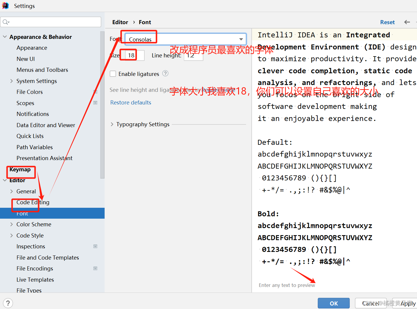Select Path Variables in the tree

(35, 147)
